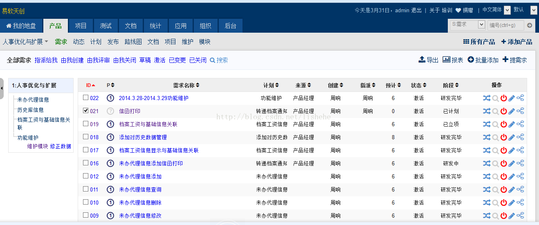Select the checkbox for story 012
The height and width of the screenshot is (225, 539).
(85, 176)
